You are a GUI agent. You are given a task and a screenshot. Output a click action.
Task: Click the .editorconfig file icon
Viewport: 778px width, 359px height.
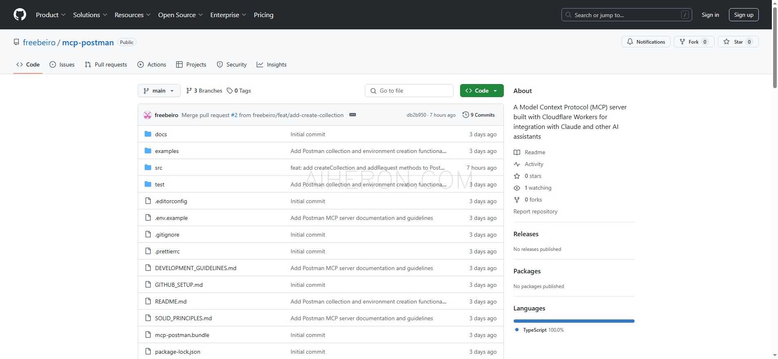coord(148,201)
